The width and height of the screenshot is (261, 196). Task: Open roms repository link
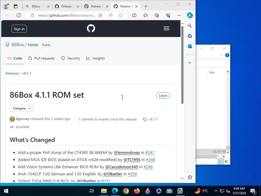point(33,45)
